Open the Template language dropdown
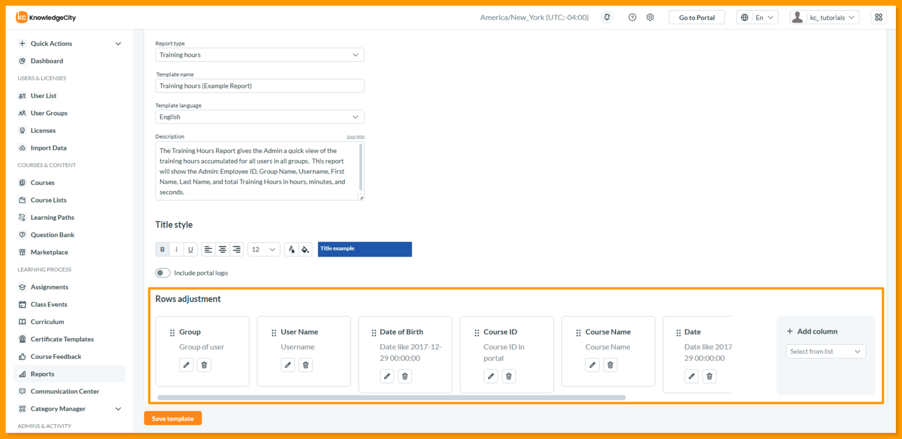 point(259,117)
